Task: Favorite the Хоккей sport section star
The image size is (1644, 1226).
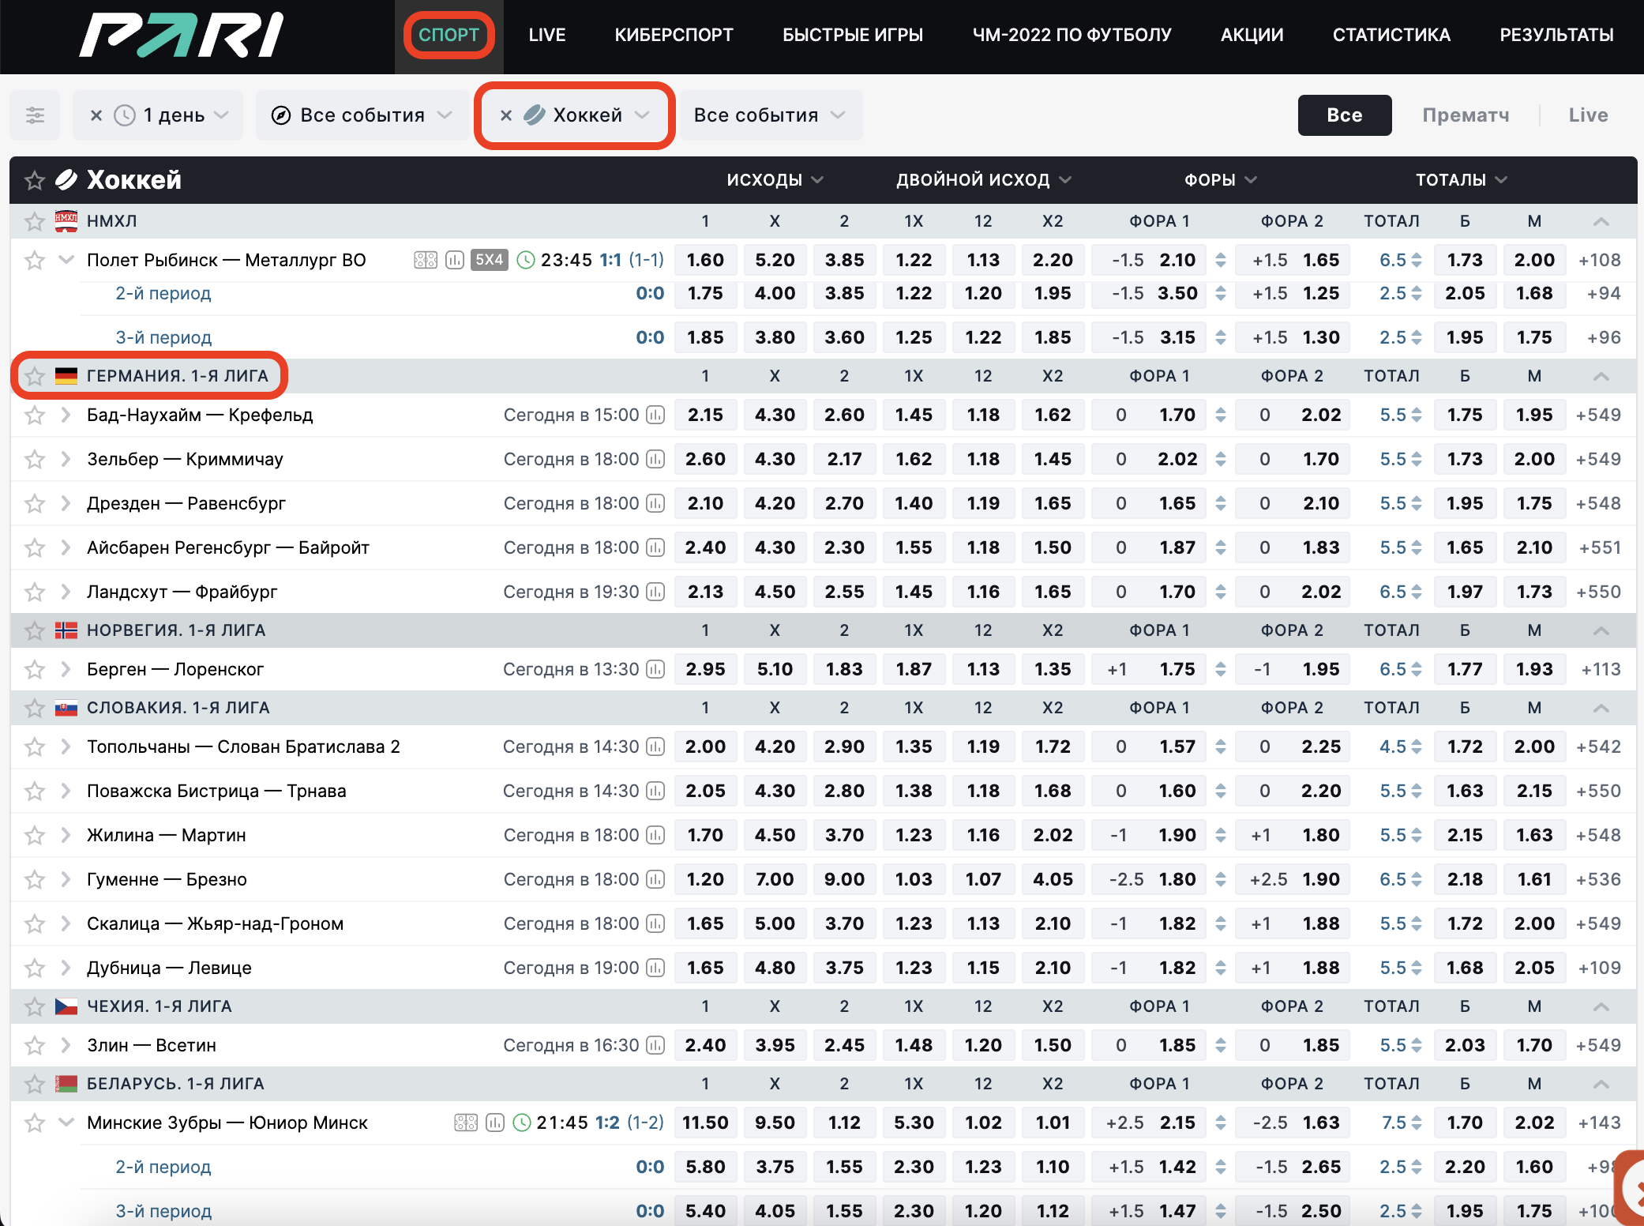Action: 35,180
